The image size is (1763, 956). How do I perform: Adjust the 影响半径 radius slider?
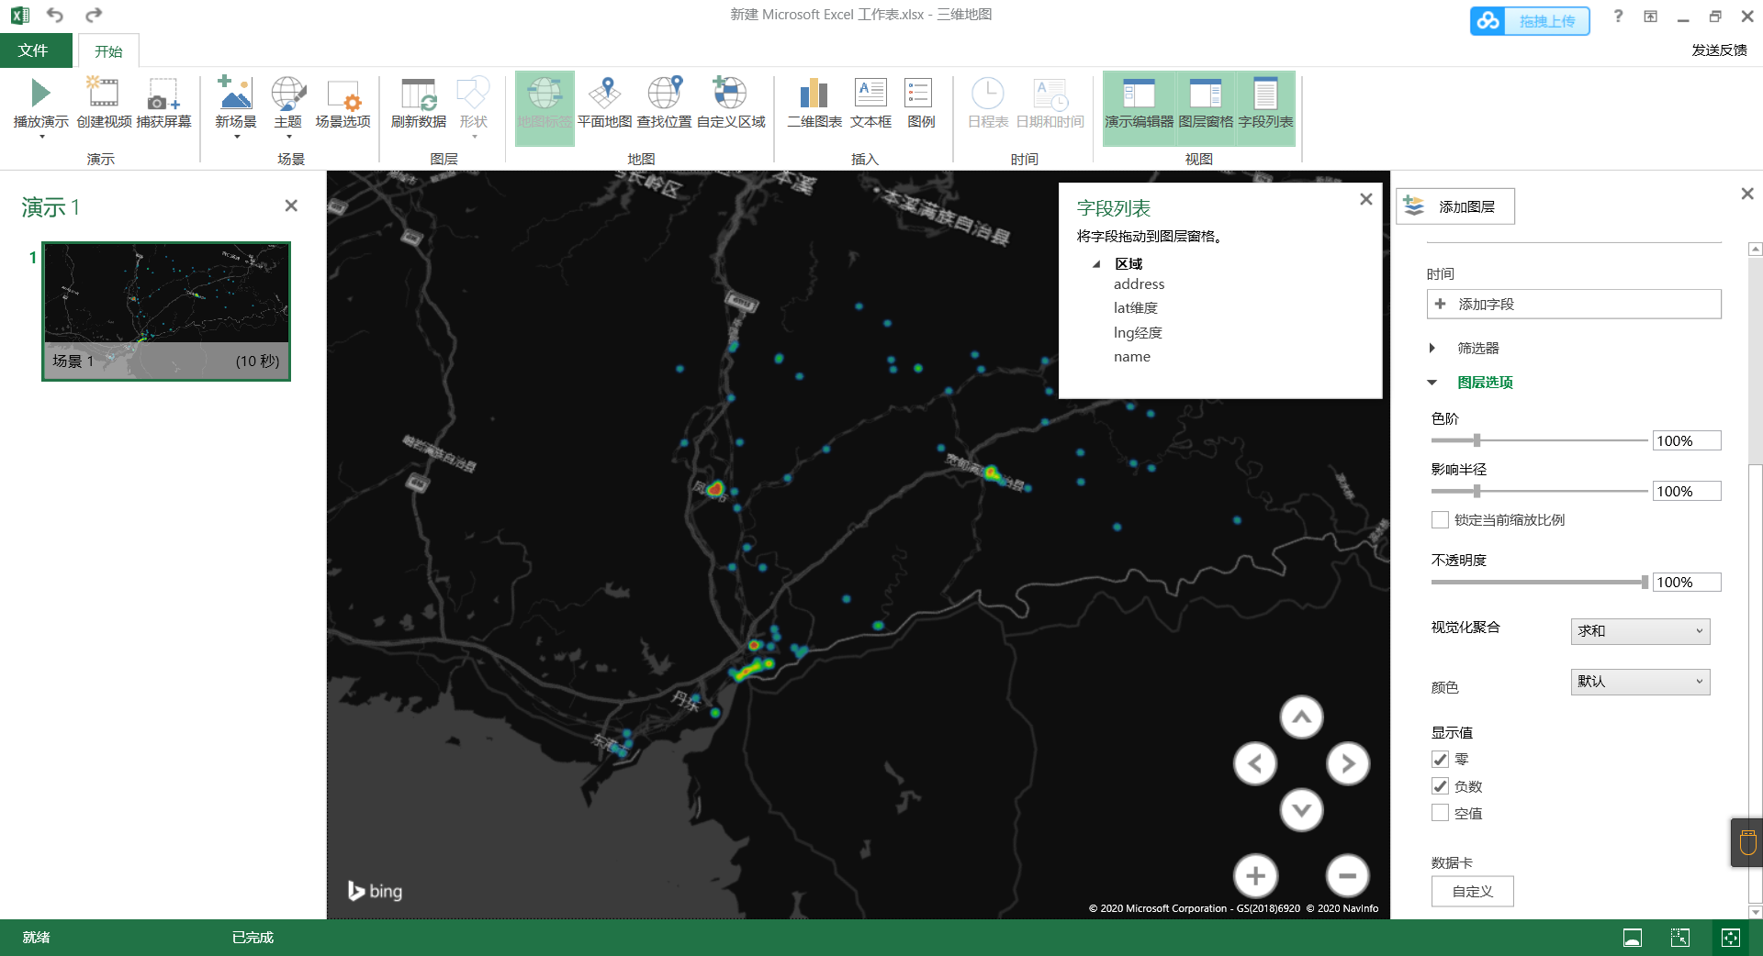point(1477,491)
